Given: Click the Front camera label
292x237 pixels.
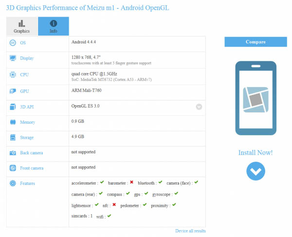Looking at the screenshot, I should click(x=32, y=168).
